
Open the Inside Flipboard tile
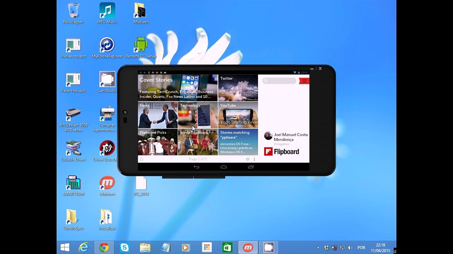pos(198,142)
